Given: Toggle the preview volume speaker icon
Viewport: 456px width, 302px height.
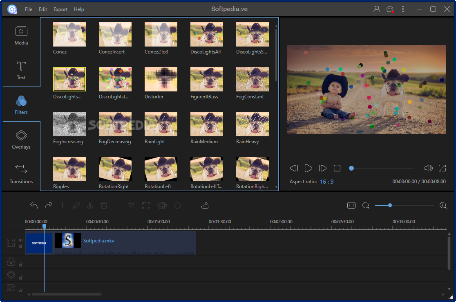Looking at the screenshot, I should coord(428,168).
